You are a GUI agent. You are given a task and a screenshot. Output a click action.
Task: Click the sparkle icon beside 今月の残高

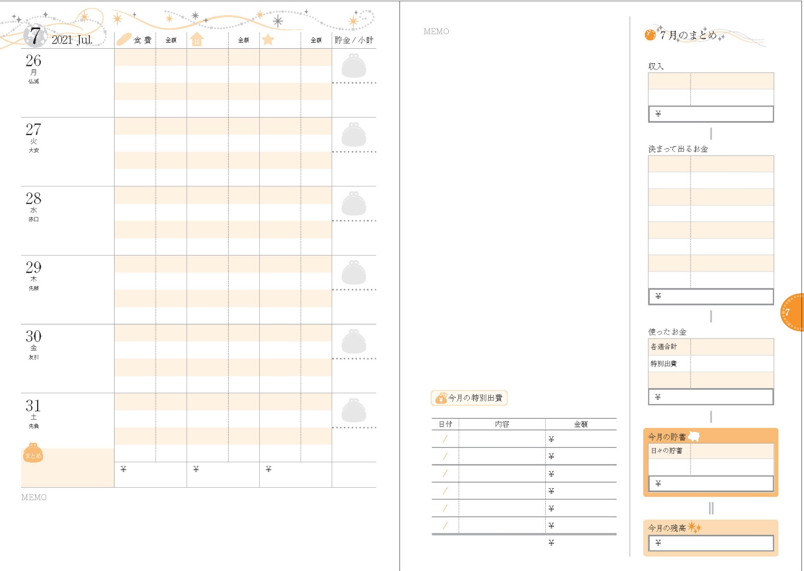(694, 527)
